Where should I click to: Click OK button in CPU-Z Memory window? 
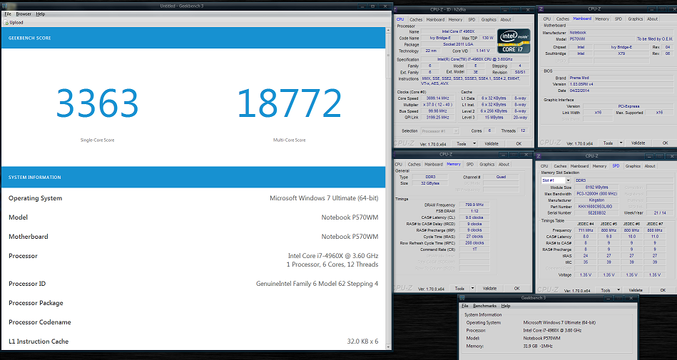pyautogui.click(x=516, y=288)
